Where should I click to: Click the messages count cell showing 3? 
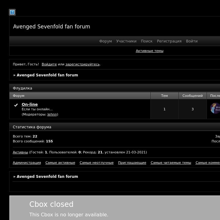click(x=193, y=109)
